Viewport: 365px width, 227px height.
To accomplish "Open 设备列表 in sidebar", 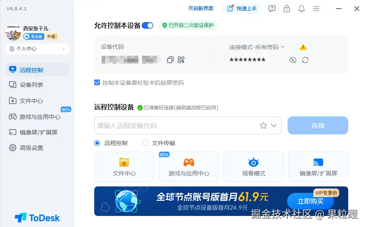I will tap(37, 85).
